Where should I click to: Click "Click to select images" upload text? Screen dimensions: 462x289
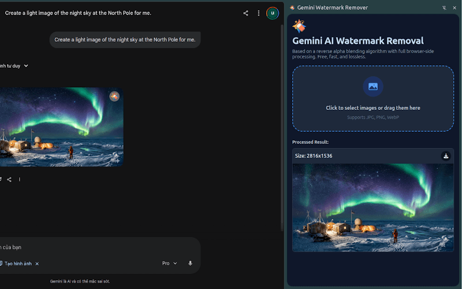point(373,108)
